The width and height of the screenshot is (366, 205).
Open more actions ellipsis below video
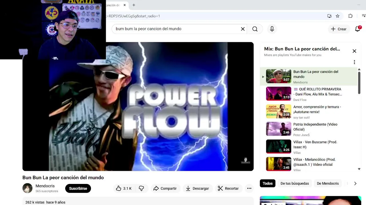pos(249,188)
